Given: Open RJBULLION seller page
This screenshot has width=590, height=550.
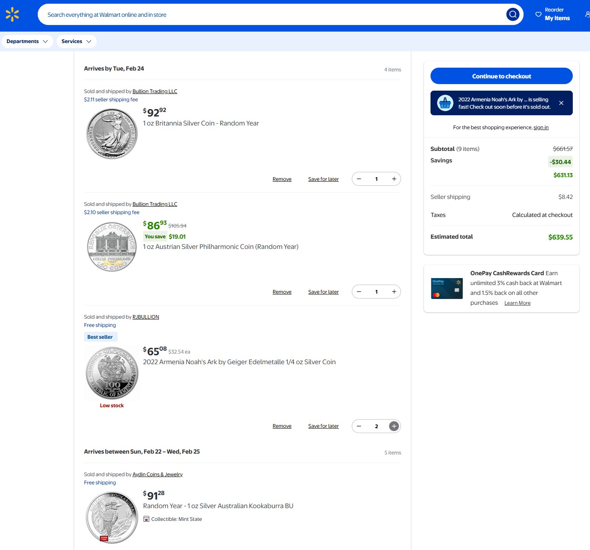Looking at the screenshot, I should 146,317.
